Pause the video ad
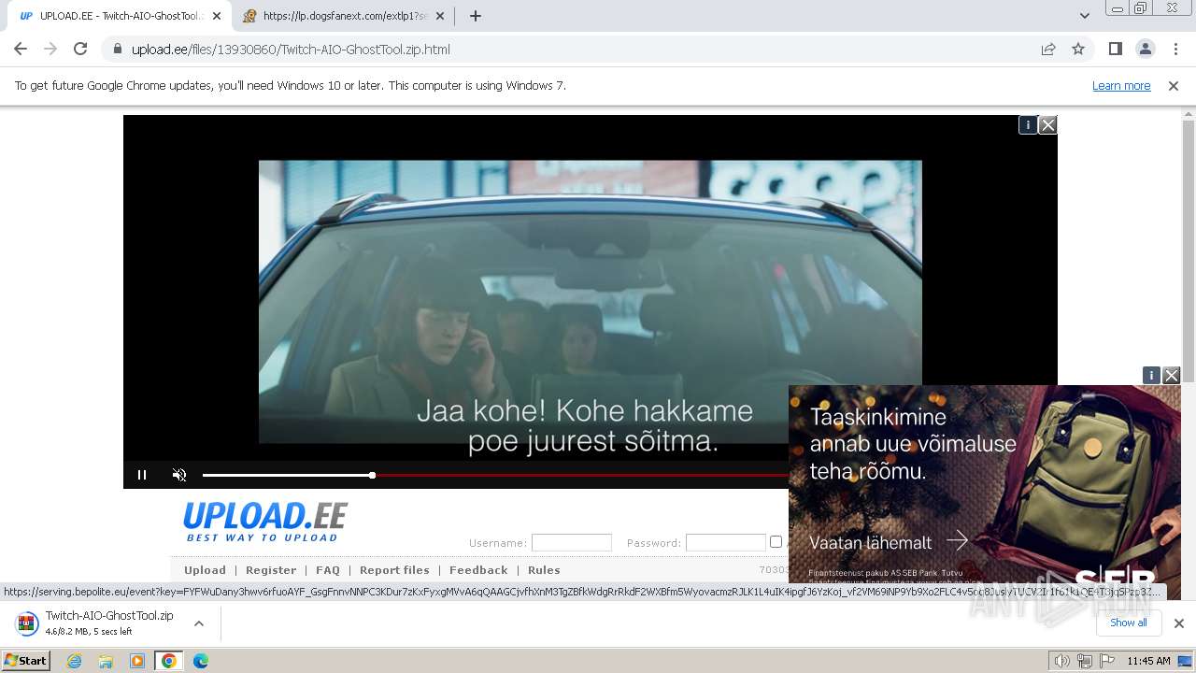1196x673 pixels. point(142,475)
